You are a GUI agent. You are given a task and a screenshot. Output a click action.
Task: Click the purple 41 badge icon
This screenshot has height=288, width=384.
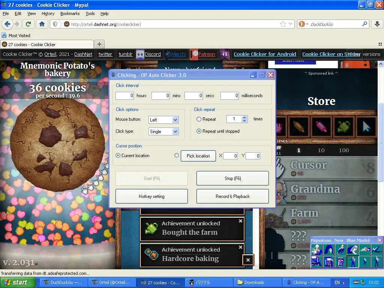tap(224, 54)
